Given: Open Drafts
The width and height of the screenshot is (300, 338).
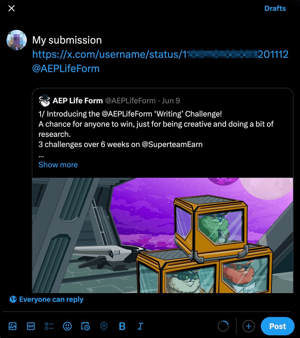Looking at the screenshot, I should pyautogui.click(x=275, y=8).
